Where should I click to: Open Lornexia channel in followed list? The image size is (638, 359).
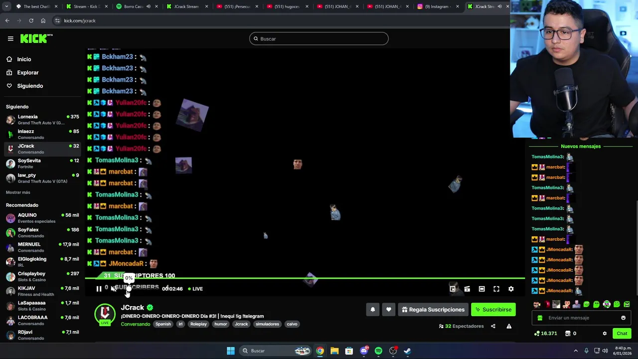[42, 120]
